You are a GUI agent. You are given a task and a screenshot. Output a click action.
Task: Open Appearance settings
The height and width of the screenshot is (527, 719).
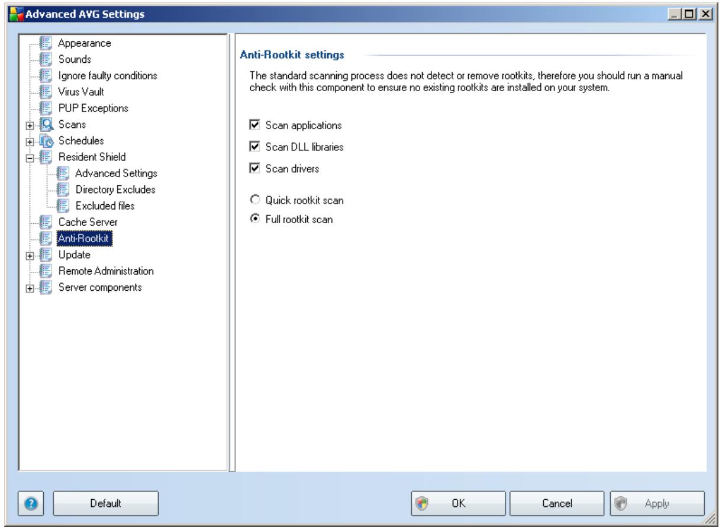click(x=85, y=43)
